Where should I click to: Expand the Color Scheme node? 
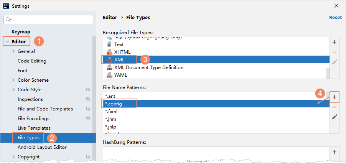click(14, 80)
